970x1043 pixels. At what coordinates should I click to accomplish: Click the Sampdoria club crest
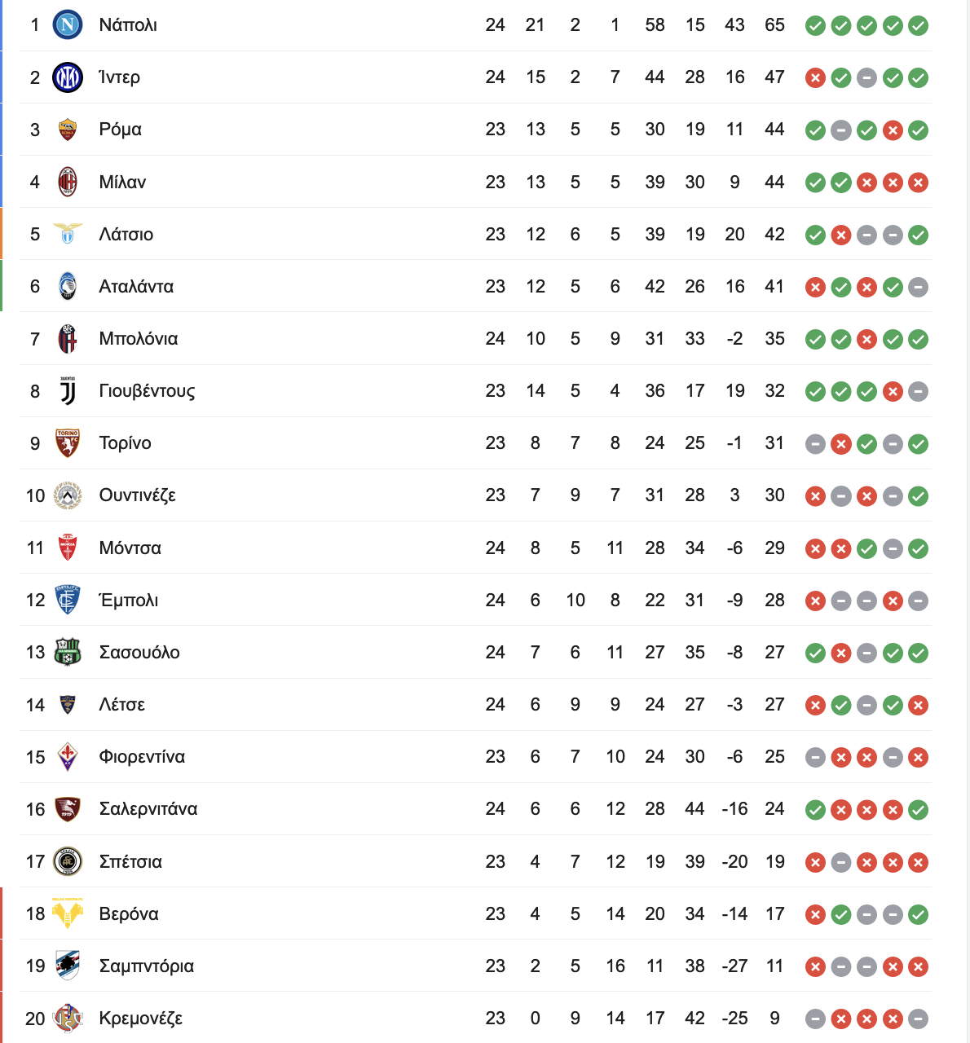68,966
